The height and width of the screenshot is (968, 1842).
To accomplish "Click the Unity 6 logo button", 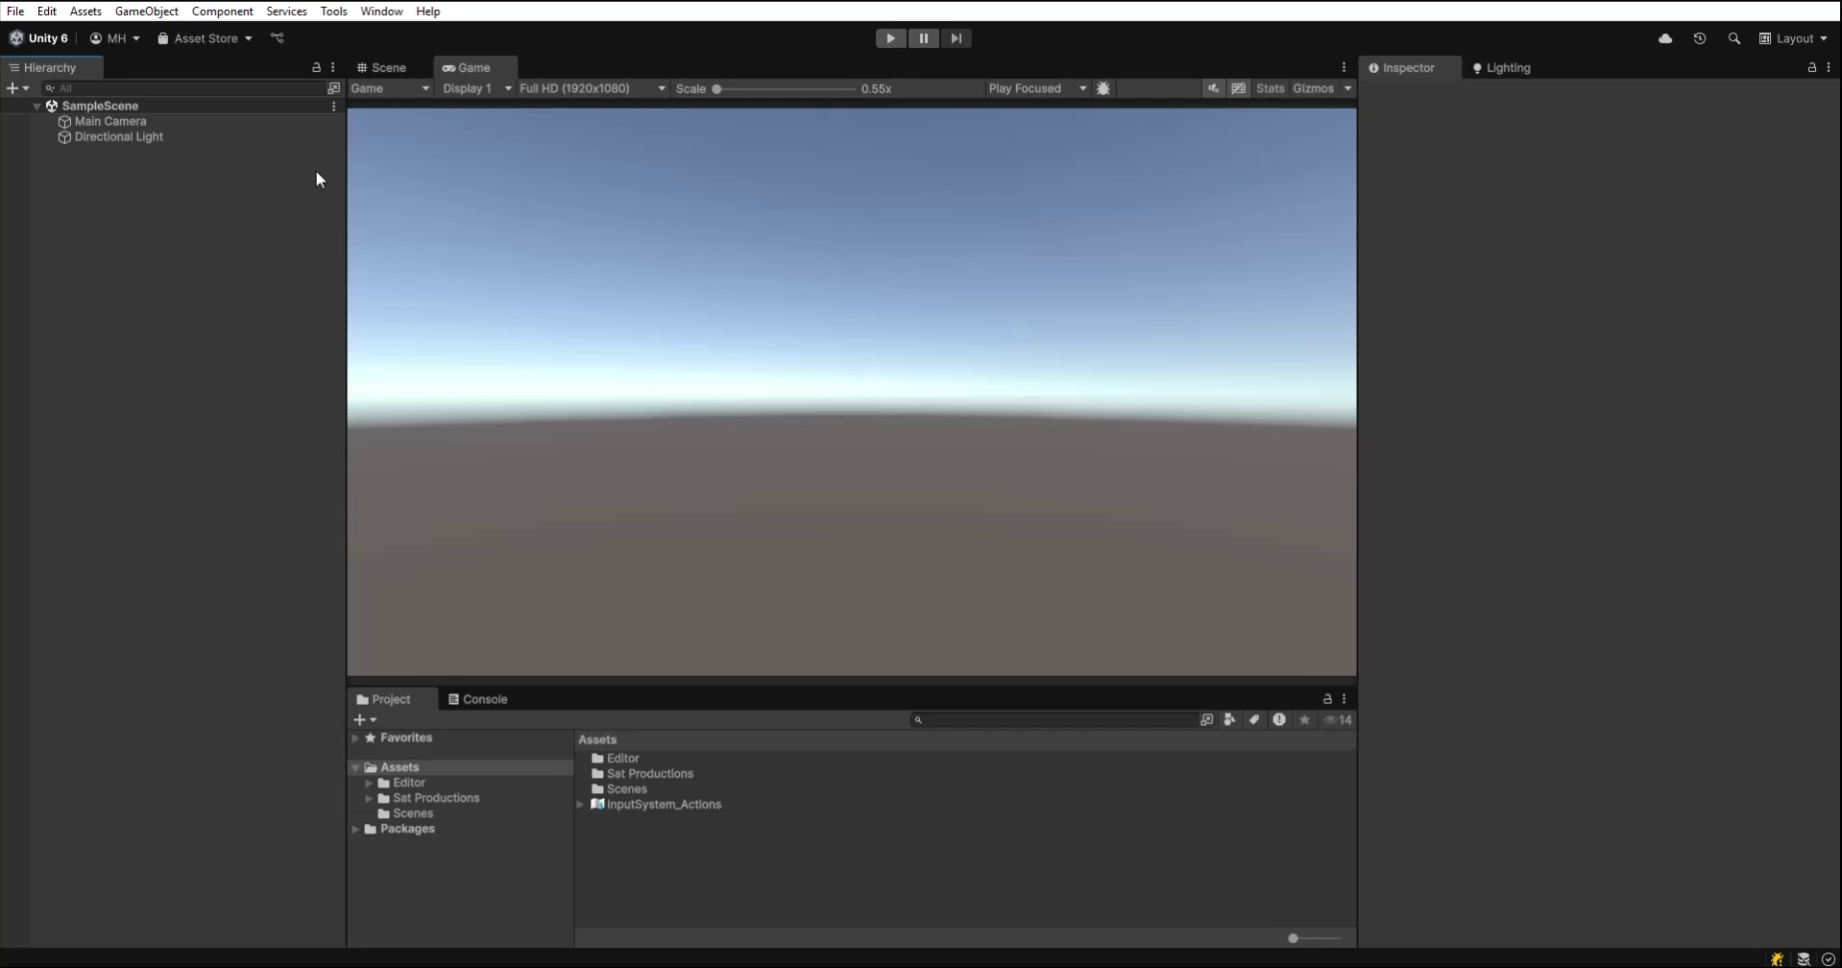I will 38,38.
